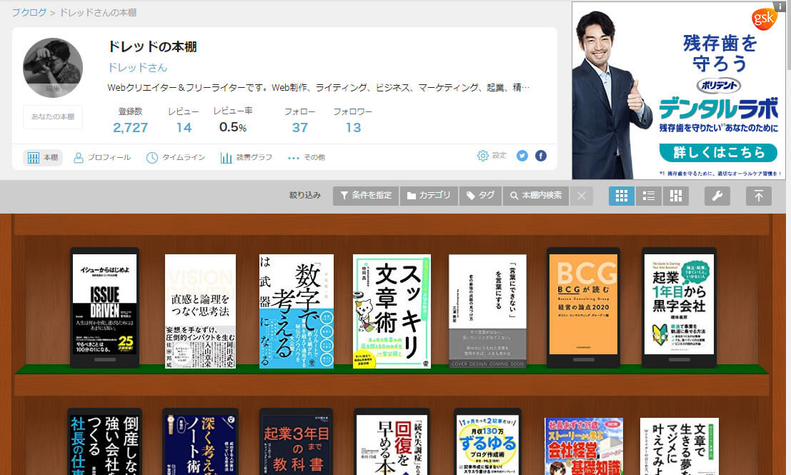
Task: Open タグ tag filter
Action: 480,196
